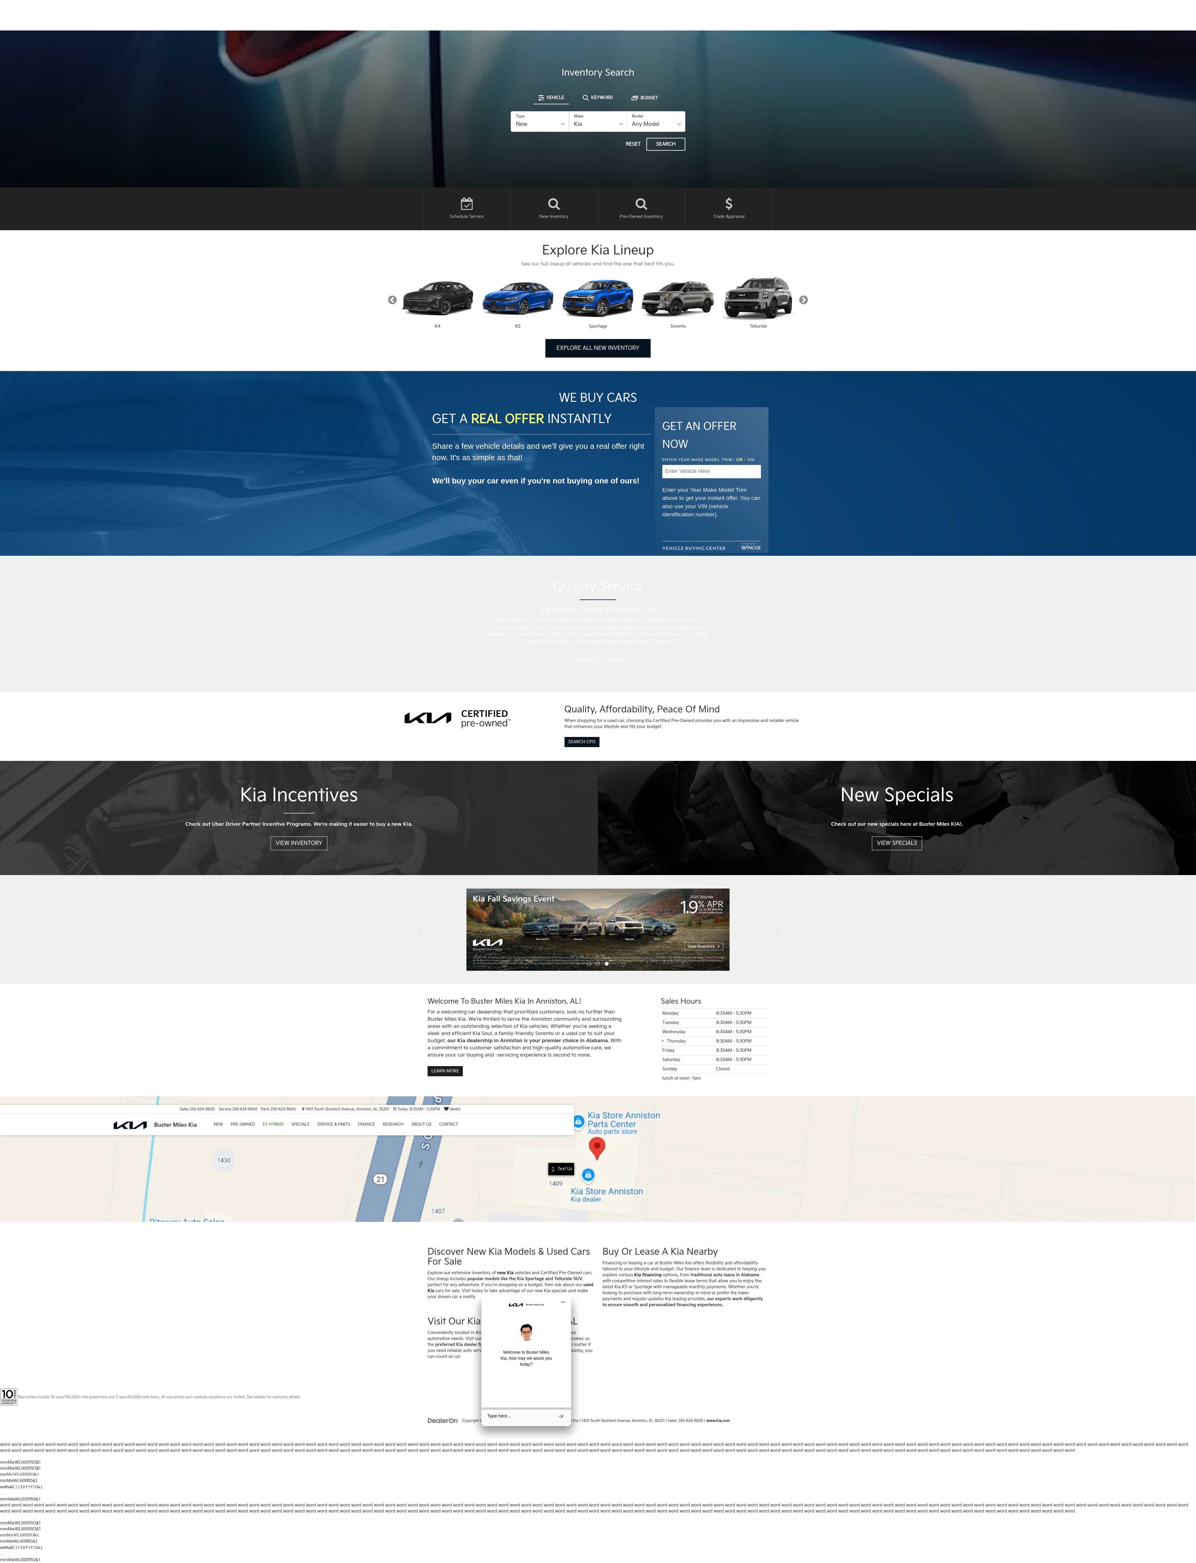Click the address location pin link
The image size is (1196, 1563).
pos(345,1109)
